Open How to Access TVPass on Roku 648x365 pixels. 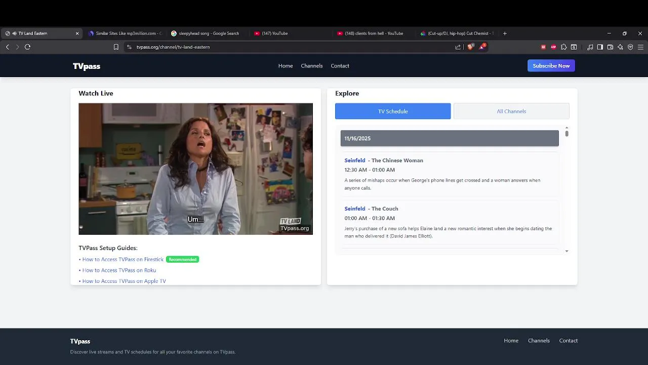[x=119, y=270]
